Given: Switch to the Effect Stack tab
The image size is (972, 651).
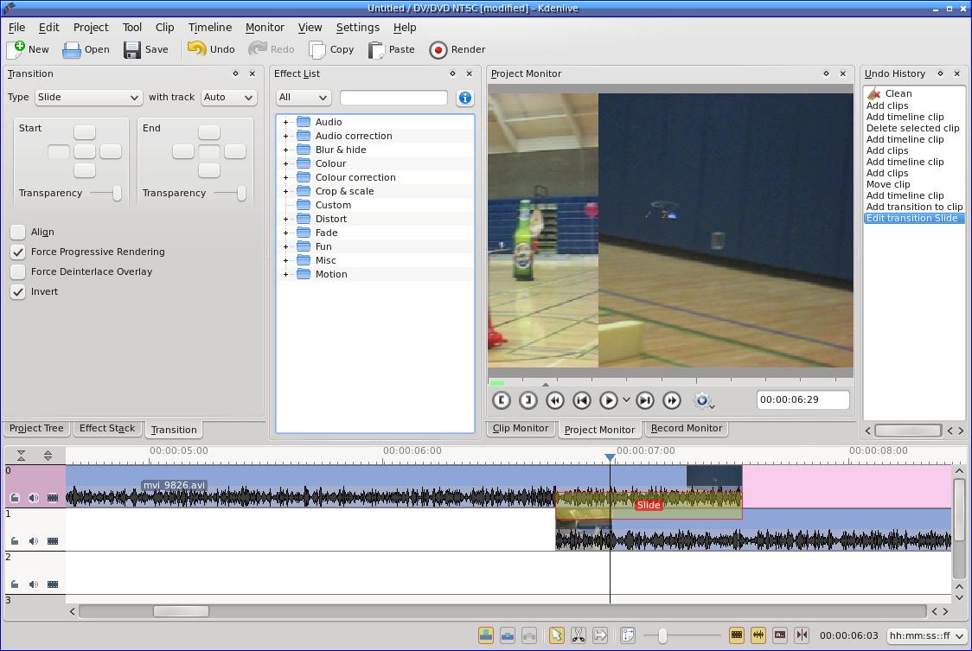Looking at the screenshot, I should (107, 429).
